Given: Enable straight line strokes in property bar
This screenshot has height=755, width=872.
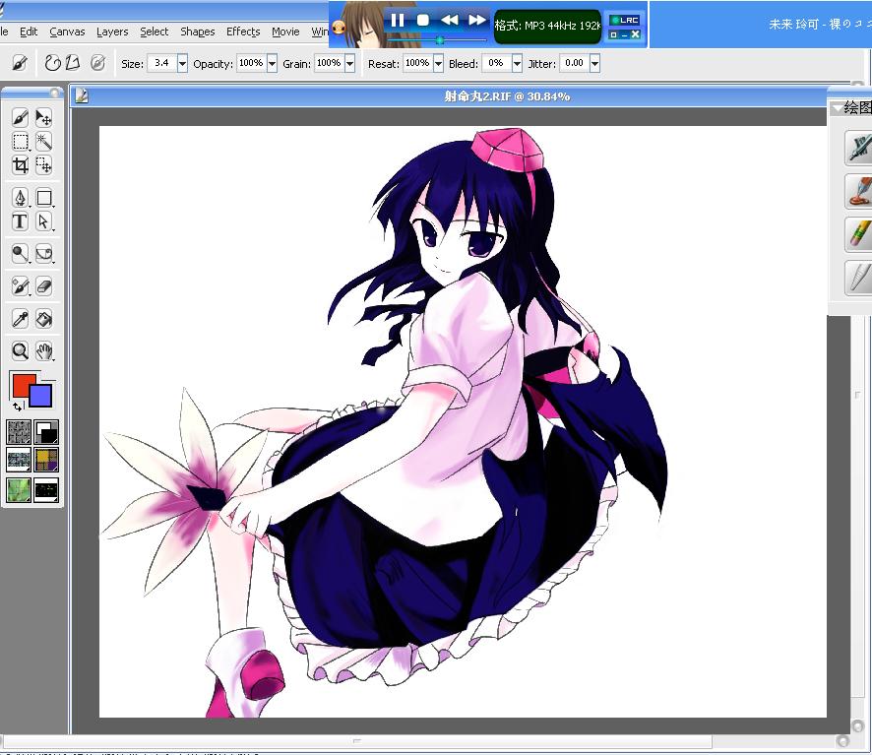Looking at the screenshot, I should coord(73,63).
